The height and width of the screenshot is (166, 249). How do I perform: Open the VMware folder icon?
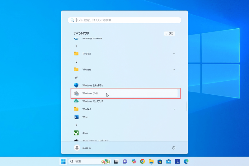click(76, 69)
